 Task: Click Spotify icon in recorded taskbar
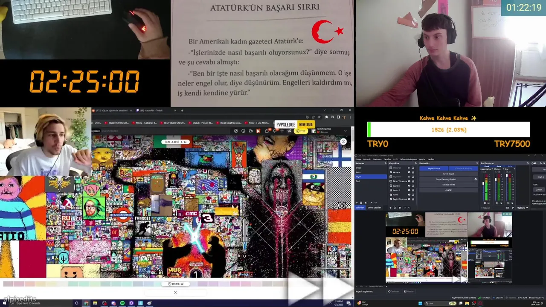coord(122,303)
